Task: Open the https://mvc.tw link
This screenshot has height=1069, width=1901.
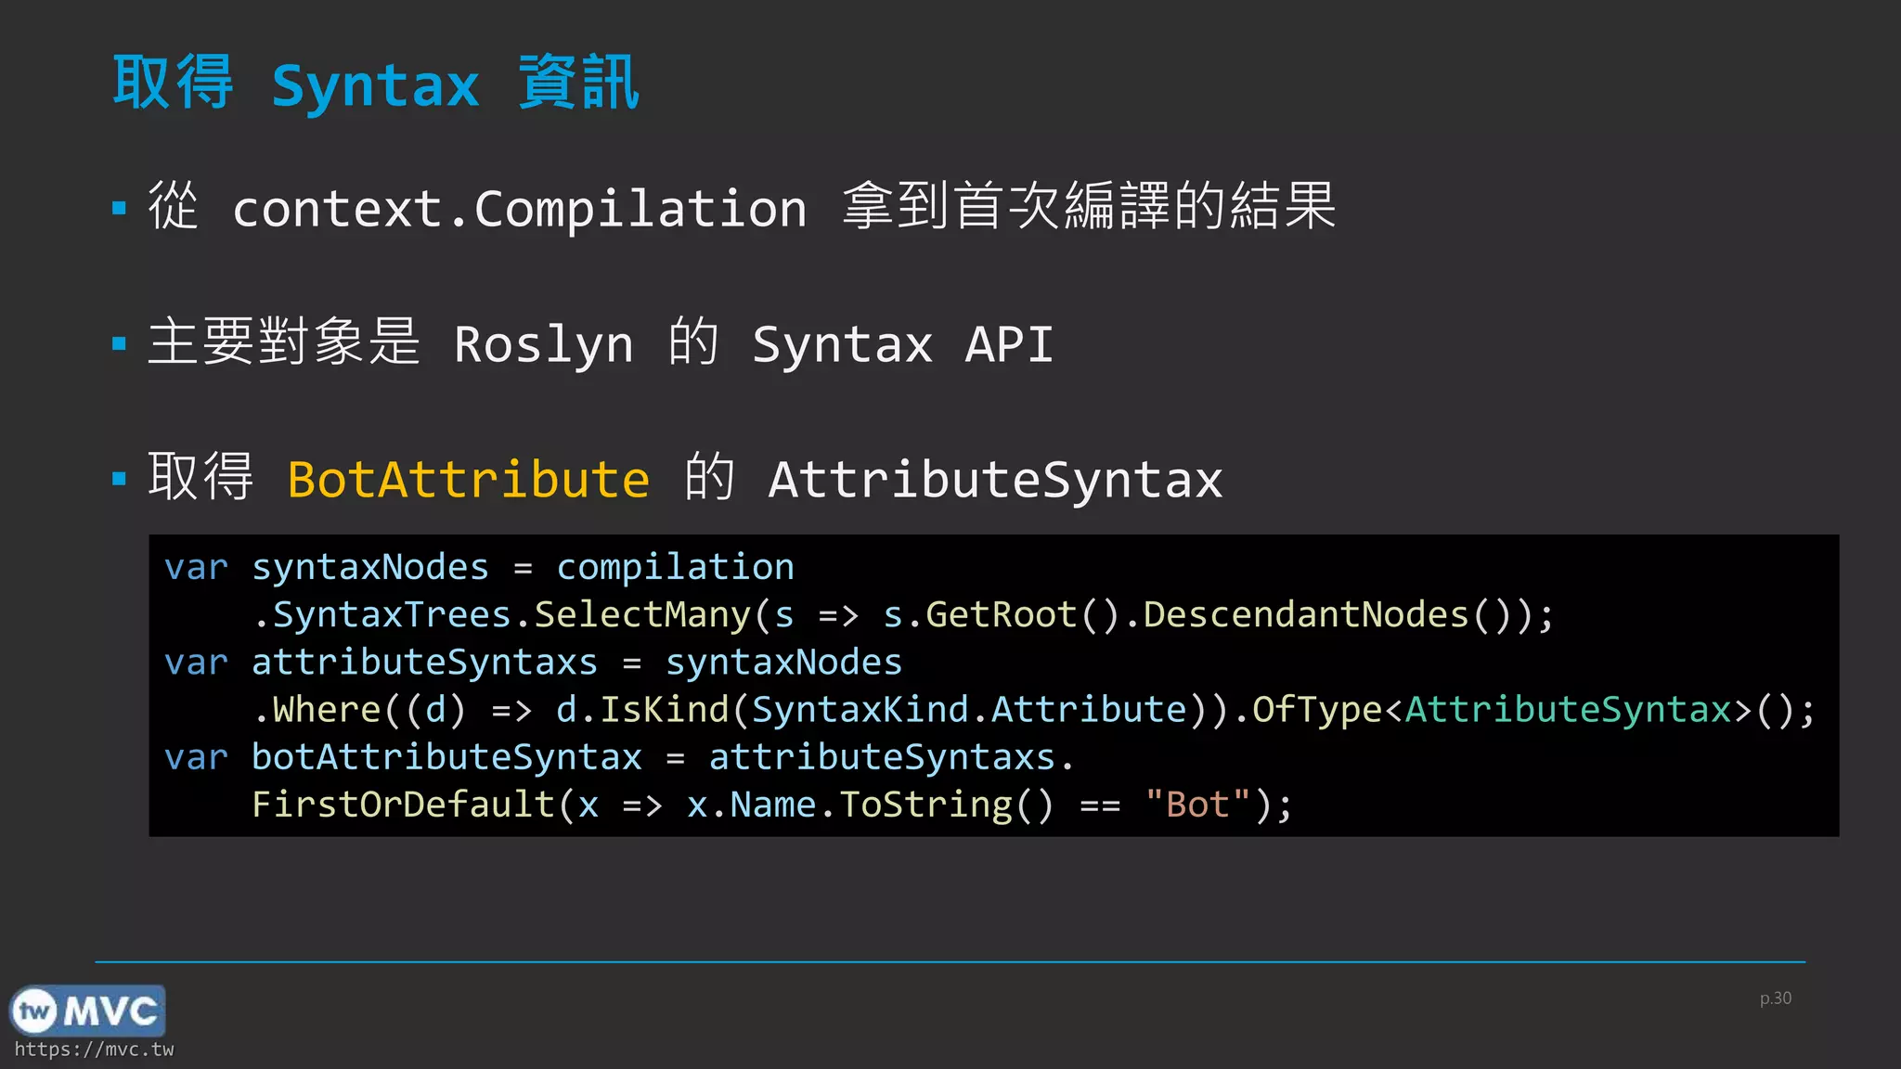Action: coord(94,1050)
